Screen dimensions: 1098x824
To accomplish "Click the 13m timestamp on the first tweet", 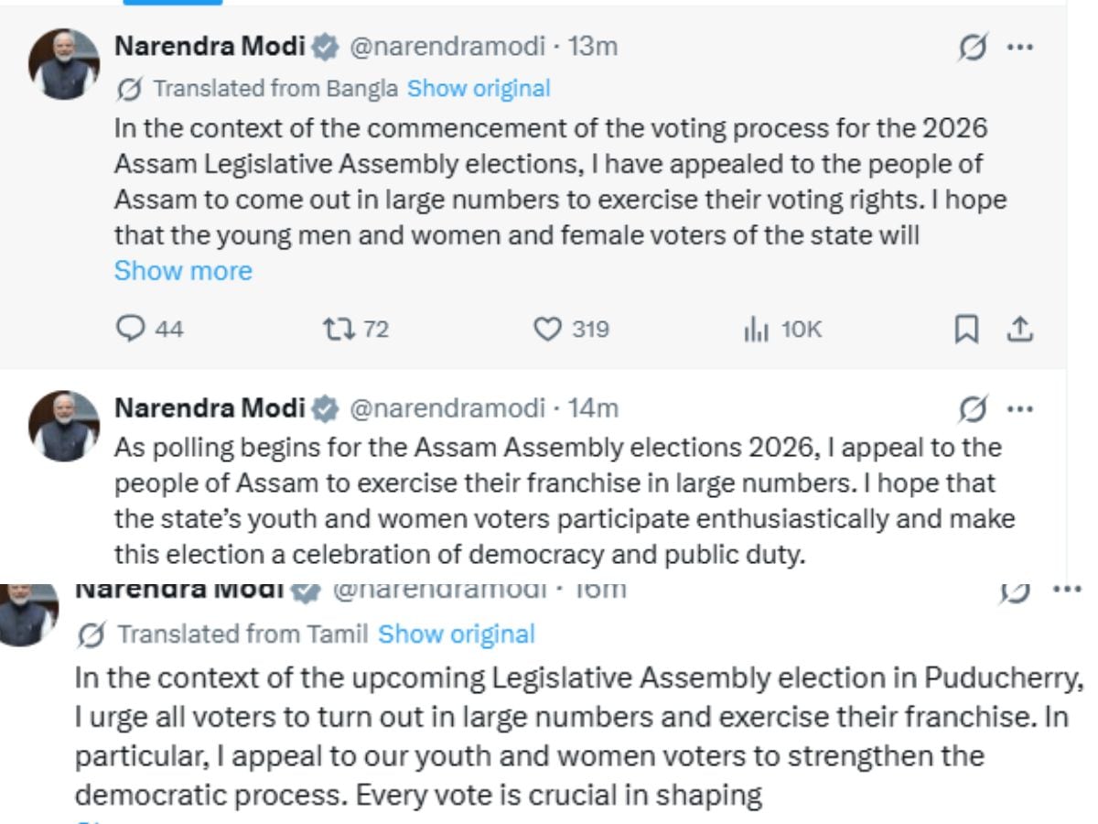I will coord(593,46).
